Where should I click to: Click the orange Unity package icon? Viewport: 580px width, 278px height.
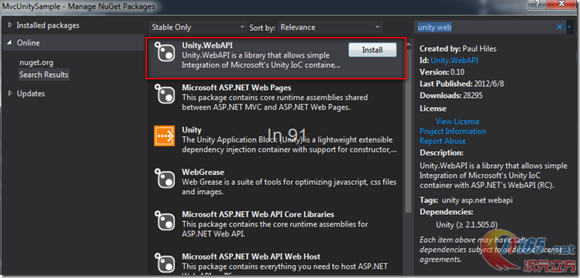pos(165,136)
